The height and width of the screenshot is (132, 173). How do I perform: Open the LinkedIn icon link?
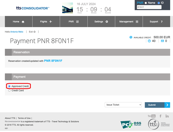(167, 116)
